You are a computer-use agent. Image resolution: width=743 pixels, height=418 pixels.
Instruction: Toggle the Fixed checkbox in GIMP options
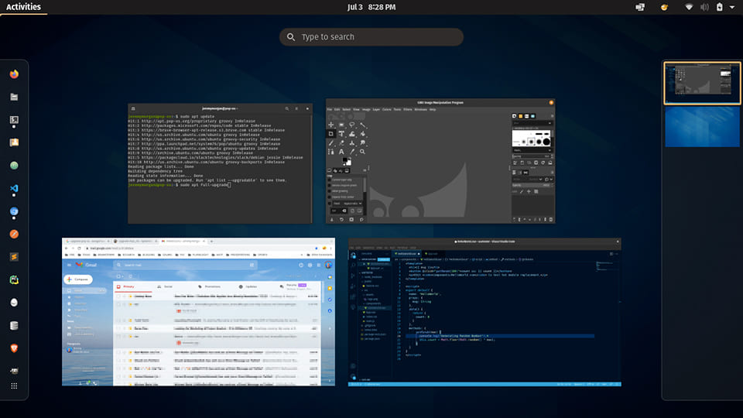[x=330, y=204]
